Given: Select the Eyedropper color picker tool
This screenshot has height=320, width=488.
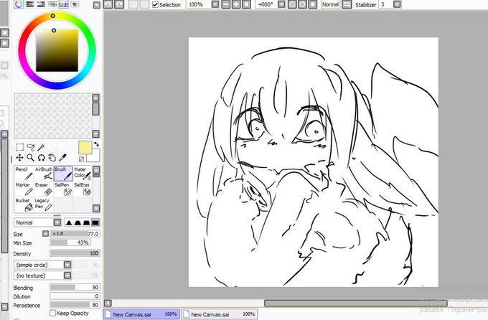Looking at the screenshot, I should point(62,158).
